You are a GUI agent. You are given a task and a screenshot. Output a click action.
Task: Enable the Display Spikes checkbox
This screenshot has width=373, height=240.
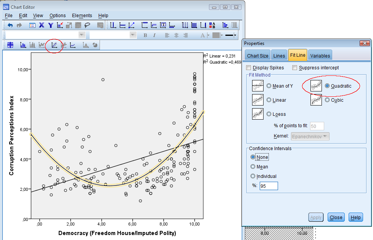pyautogui.click(x=249, y=68)
